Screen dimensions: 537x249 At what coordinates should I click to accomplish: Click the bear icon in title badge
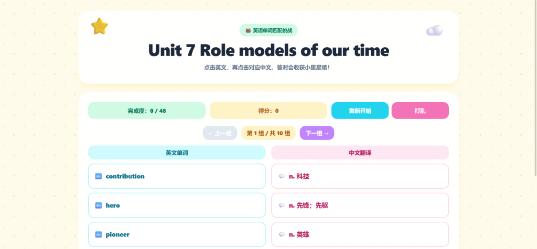pos(248,30)
